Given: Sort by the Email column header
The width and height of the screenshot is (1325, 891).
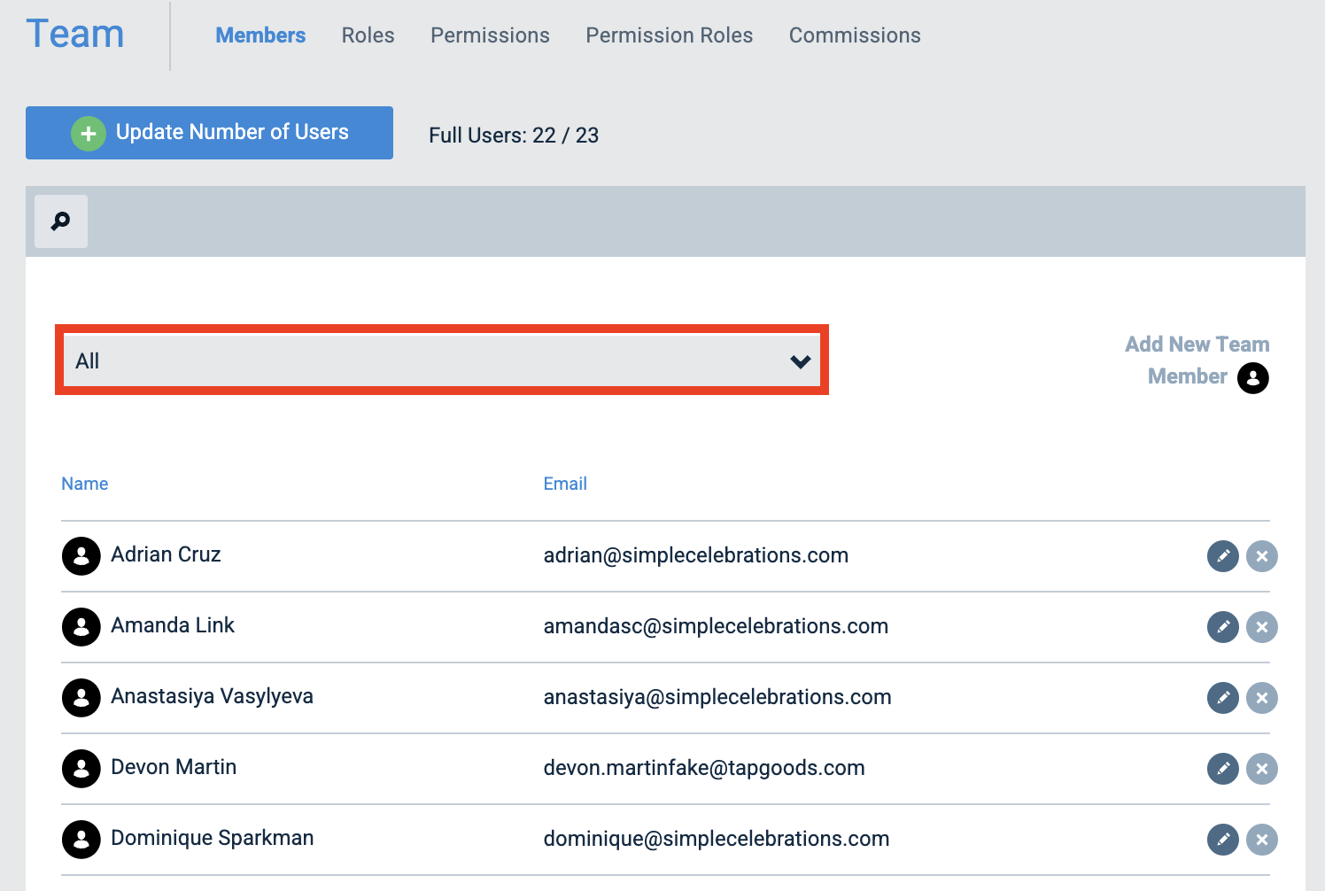Looking at the screenshot, I should pos(565,484).
